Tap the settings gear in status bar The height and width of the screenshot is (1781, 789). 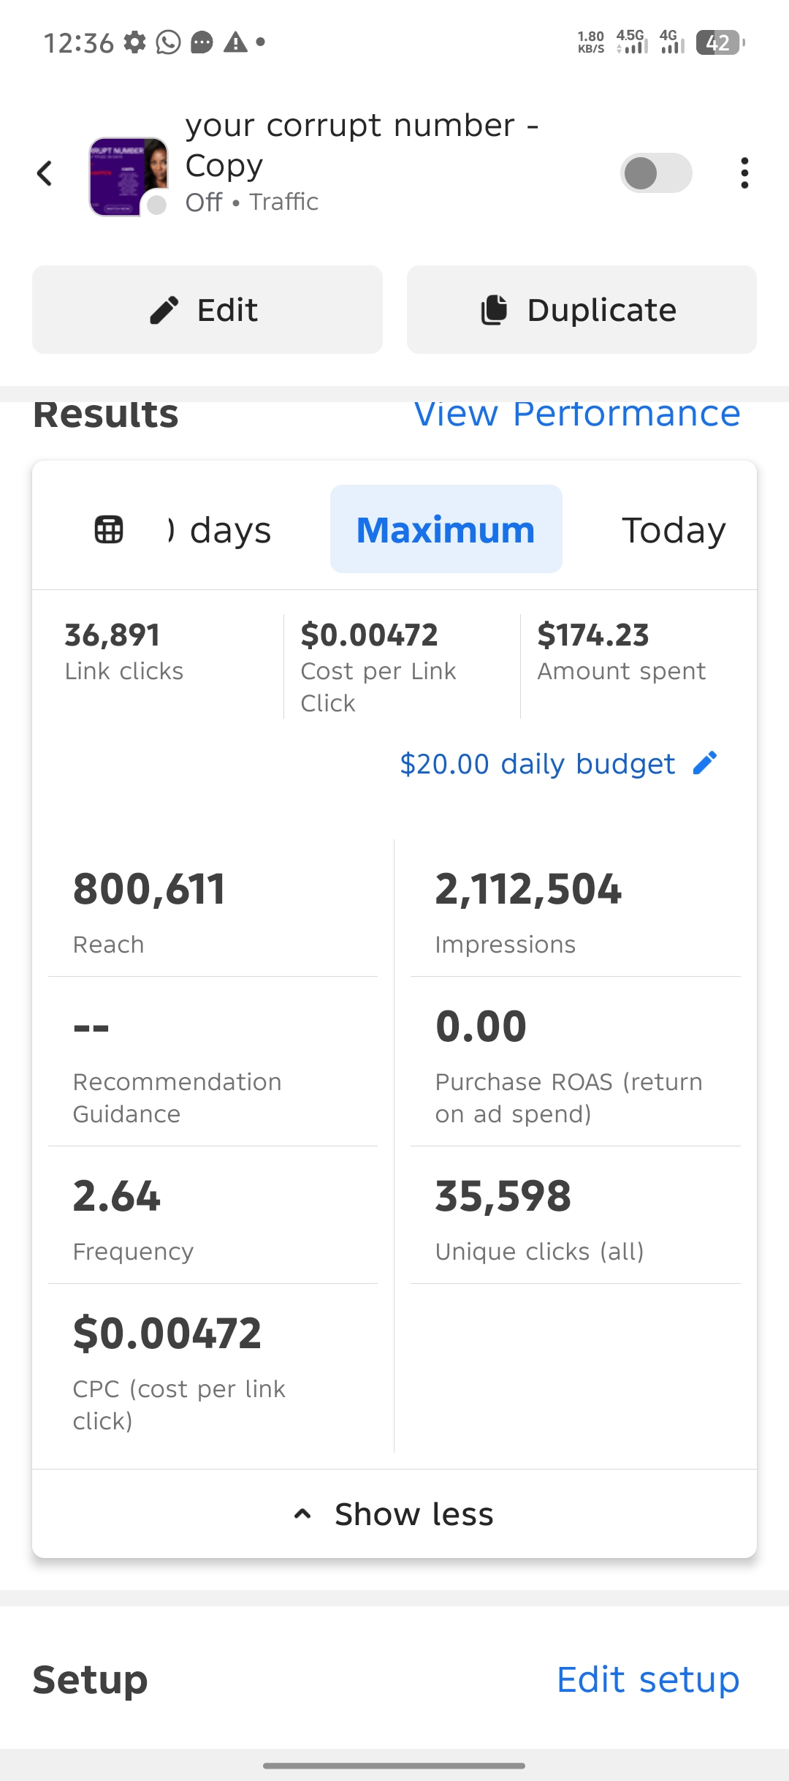[x=134, y=42]
